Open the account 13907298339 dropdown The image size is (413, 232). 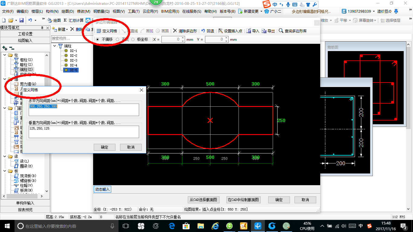point(374,11)
